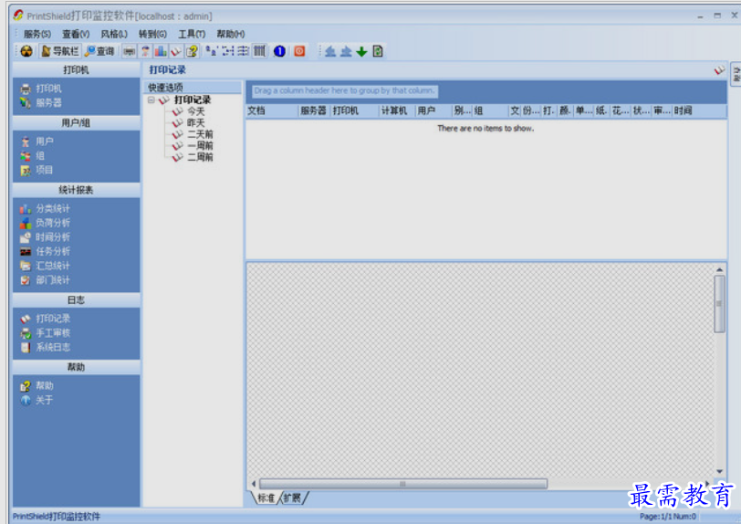The image size is (741, 524).
Task: Click the refresh document toolbar icon
Action: pyautogui.click(x=378, y=51)
